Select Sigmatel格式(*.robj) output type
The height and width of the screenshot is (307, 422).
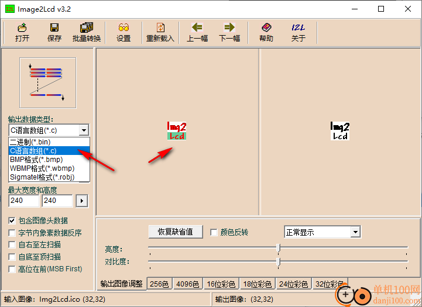pos(49,177)
